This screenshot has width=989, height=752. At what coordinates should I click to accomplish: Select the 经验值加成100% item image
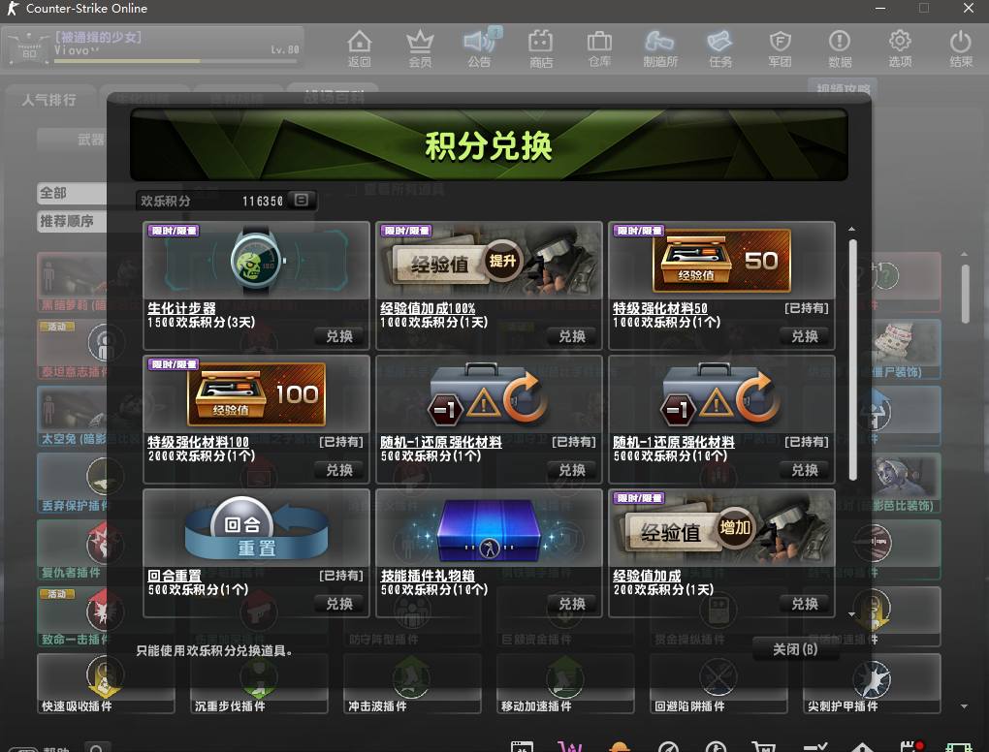point(489,261)
